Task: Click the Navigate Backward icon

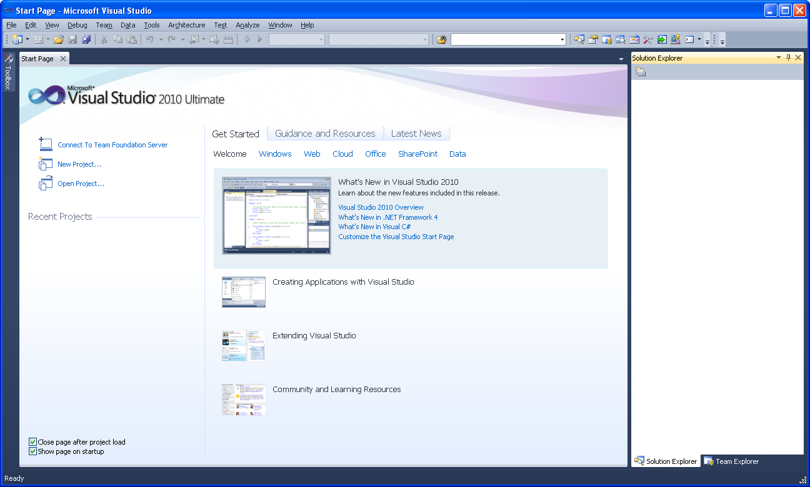Action: 194,39
